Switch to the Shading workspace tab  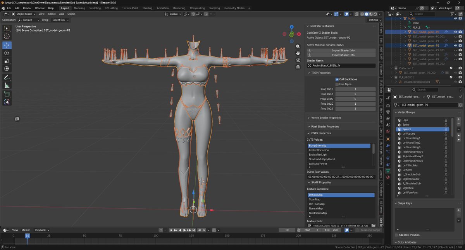[x=147, y=8]
